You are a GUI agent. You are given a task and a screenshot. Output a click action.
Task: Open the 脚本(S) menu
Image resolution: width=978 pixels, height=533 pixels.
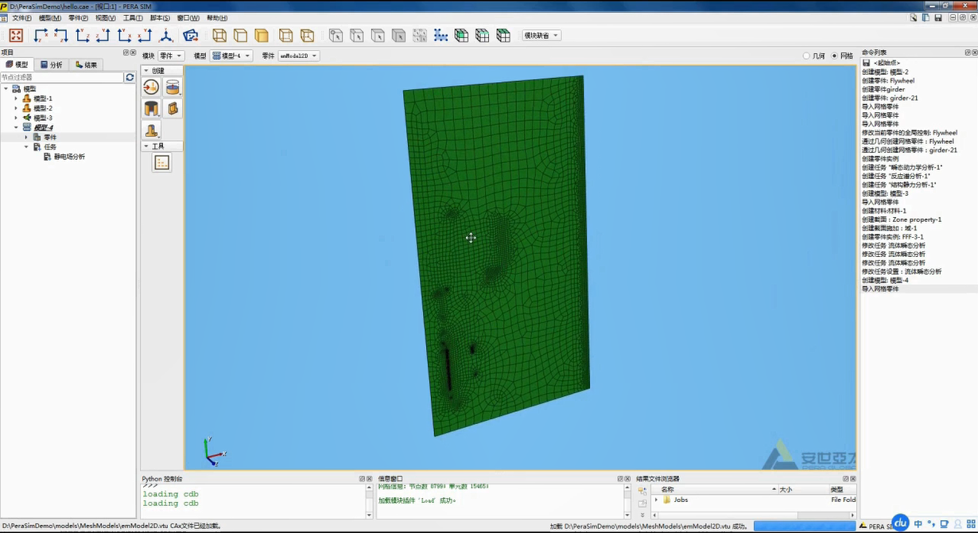coord(160,18)
